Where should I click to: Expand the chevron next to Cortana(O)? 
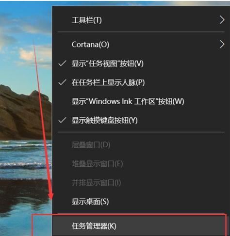(x=222, y=45)
